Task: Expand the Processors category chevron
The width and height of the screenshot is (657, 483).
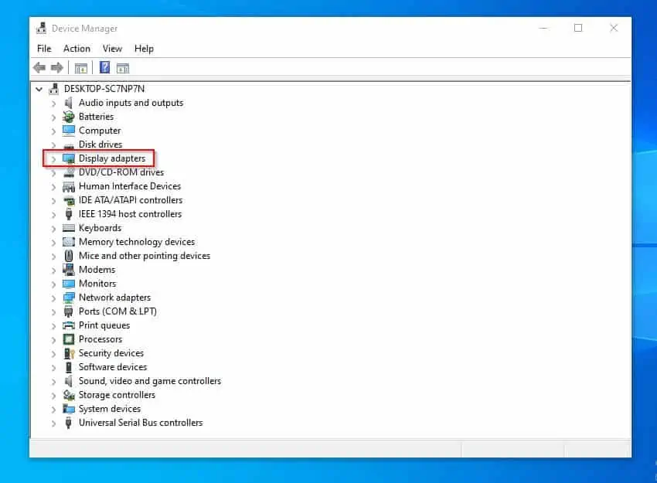Action: (x=53, y=340)
